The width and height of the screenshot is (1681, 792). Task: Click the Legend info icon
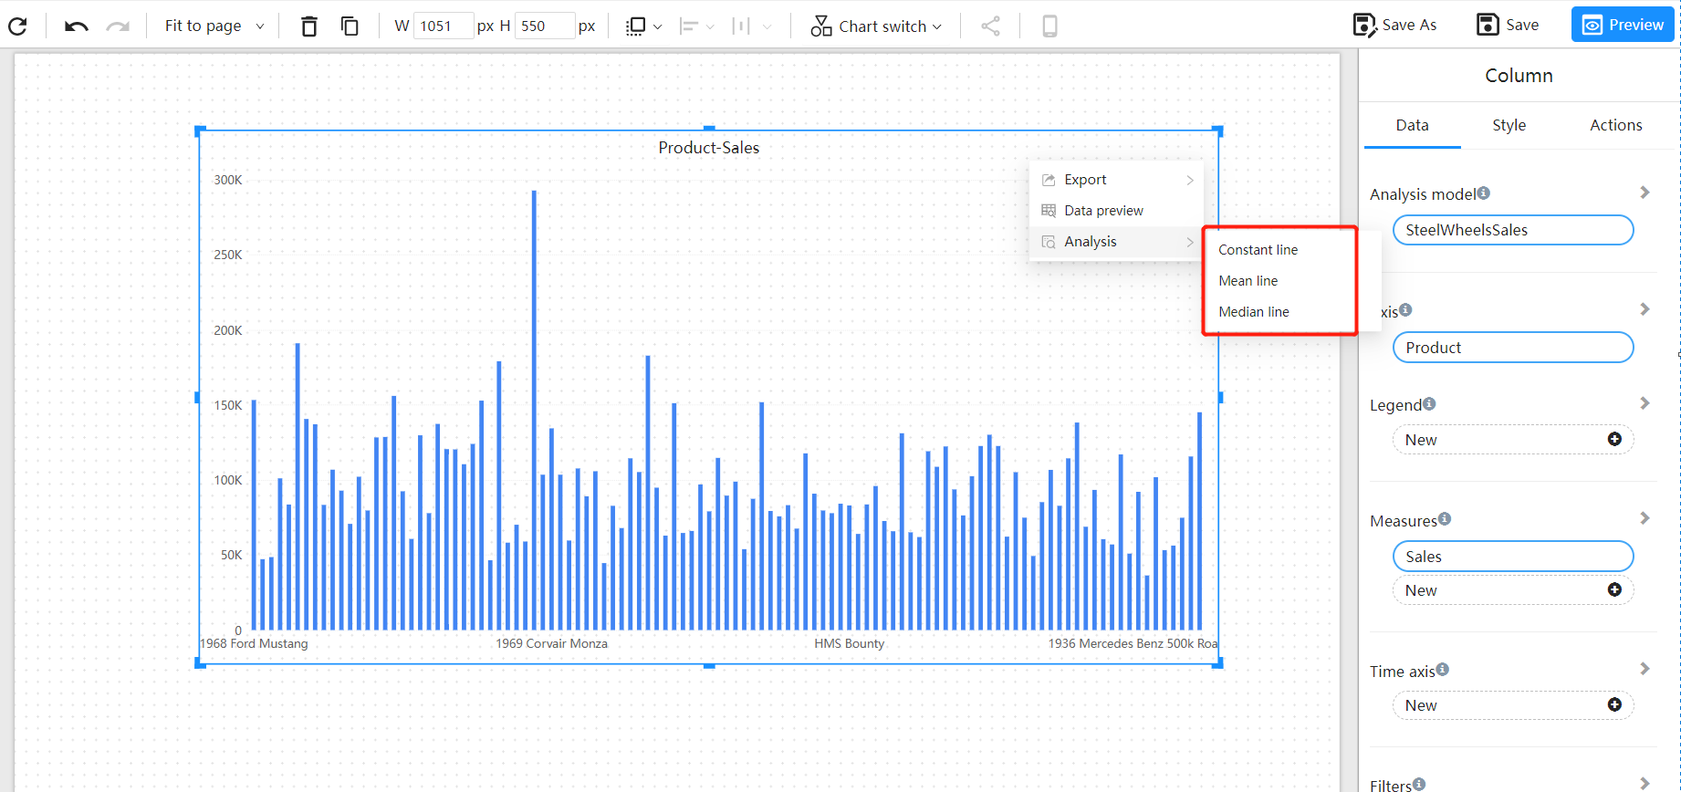click(1429, 403)
